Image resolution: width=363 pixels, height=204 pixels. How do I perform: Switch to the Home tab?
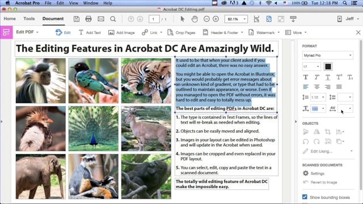(x=10, y=19)
